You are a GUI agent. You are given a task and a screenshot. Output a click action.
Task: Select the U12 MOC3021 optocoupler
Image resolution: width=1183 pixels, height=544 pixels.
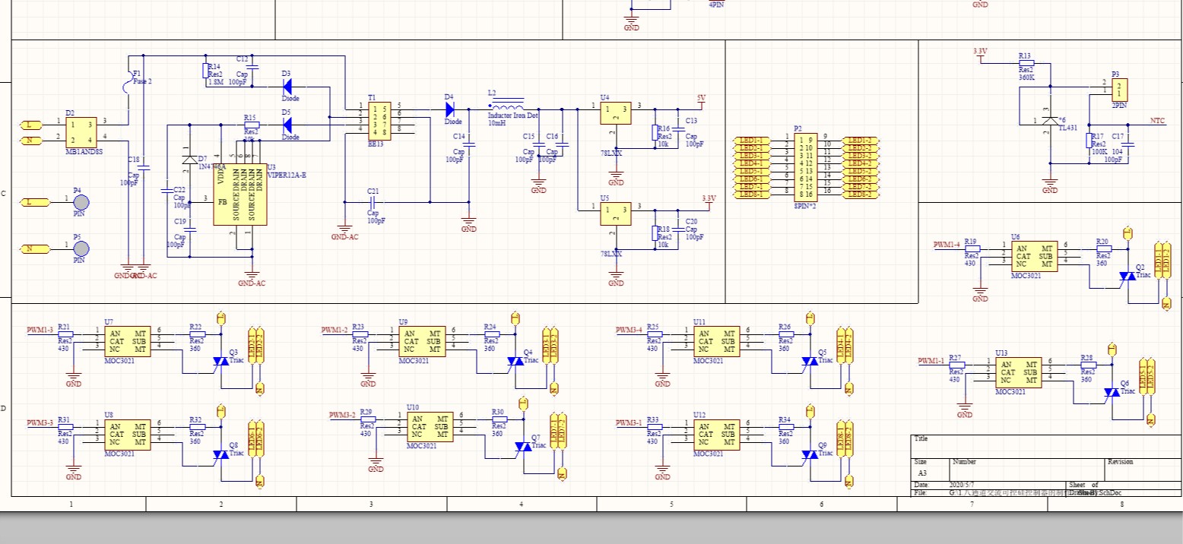716,435
